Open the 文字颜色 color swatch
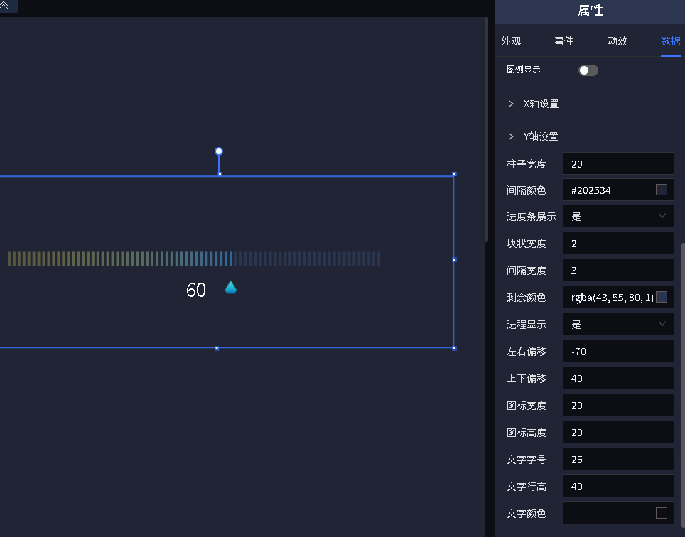Image resolution: width=685 pixels, height=537 pixels. click(662, 513)
